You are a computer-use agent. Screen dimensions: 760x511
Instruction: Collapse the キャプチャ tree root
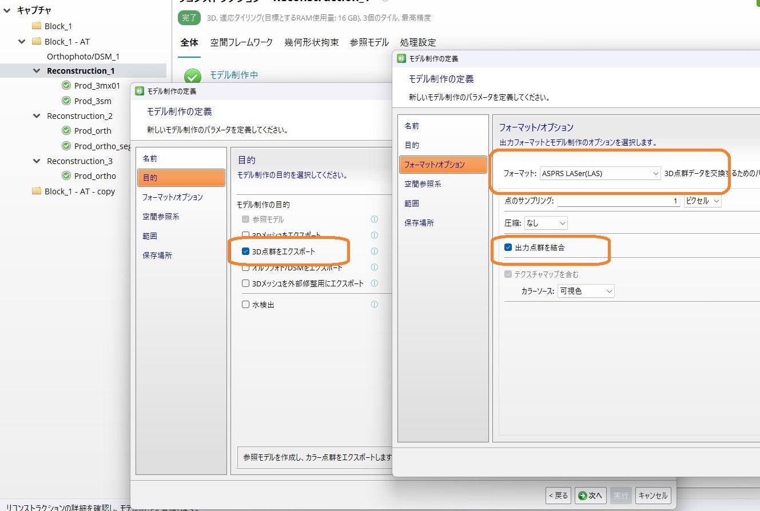[7, 10]
